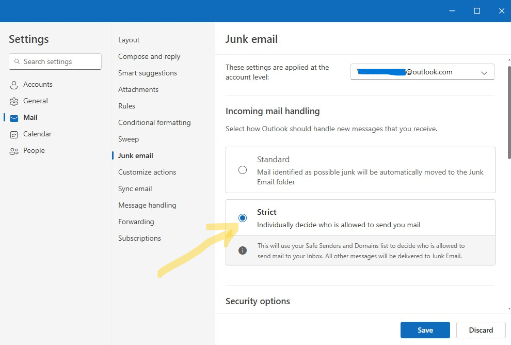
Task: Maximize the settings window
Action: tap(477, 11)
